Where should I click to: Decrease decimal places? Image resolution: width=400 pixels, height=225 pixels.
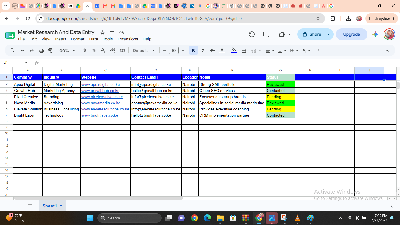tap(103, 50)
